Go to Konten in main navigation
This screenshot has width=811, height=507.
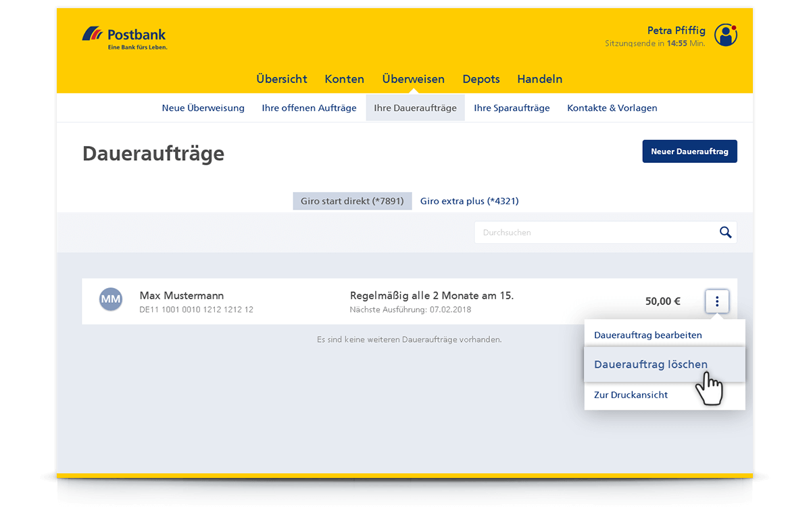coord(344,79)
